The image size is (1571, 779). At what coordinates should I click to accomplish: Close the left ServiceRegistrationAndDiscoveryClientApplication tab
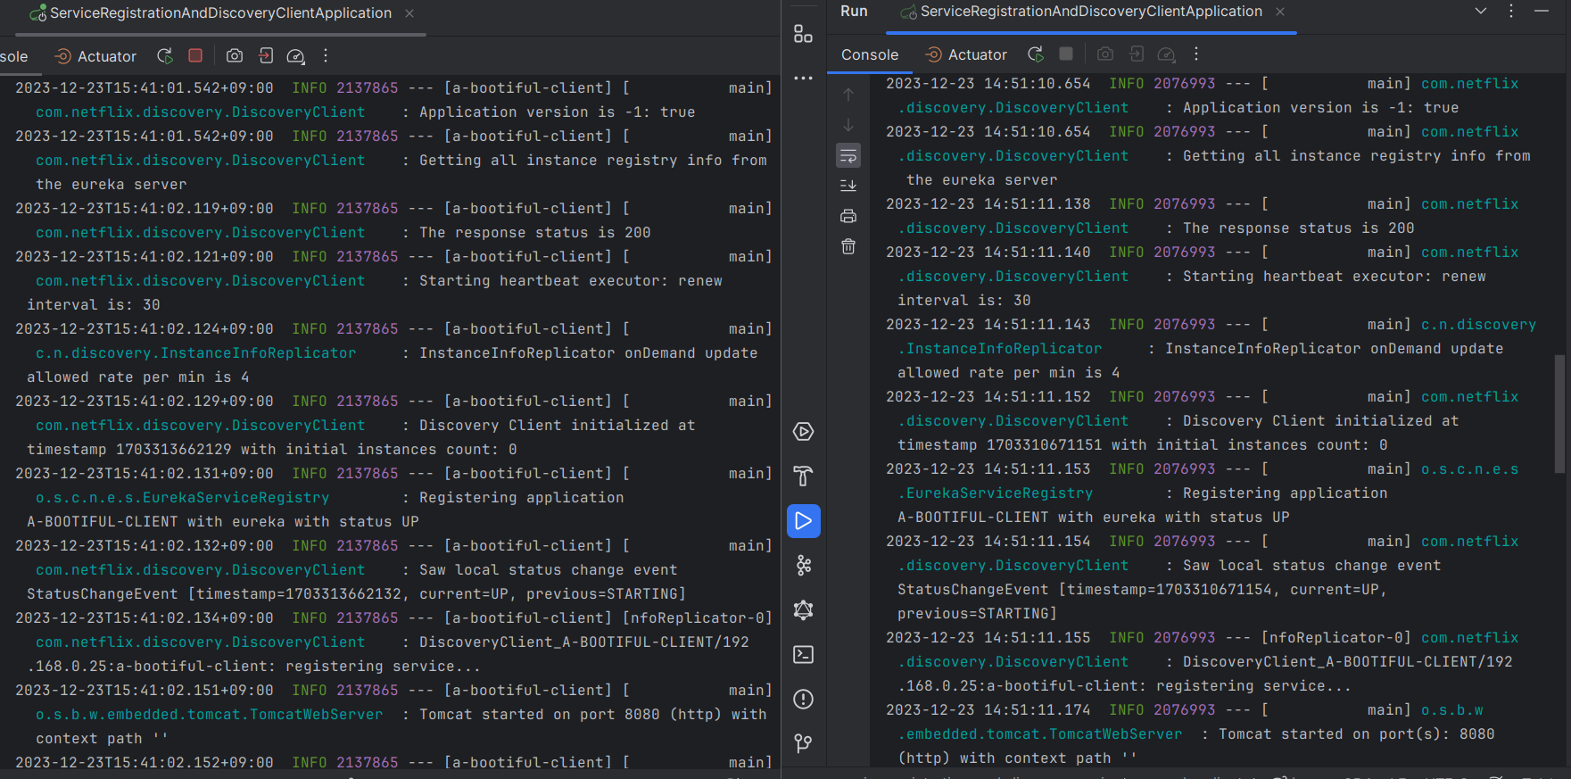pos(409,13)
